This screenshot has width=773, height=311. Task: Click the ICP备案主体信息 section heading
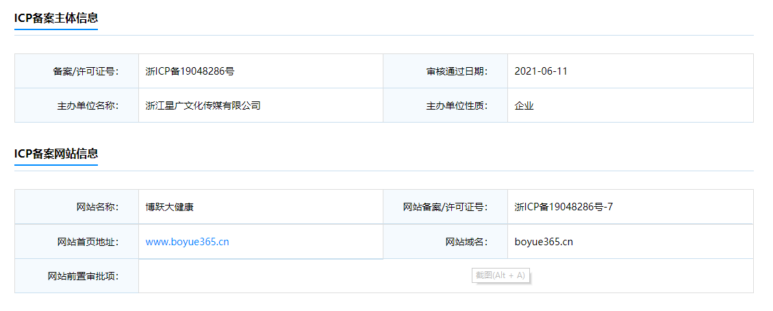click(x=56, y=18)
